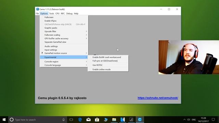
Task: Open Graphic packs
Action: 64,28
